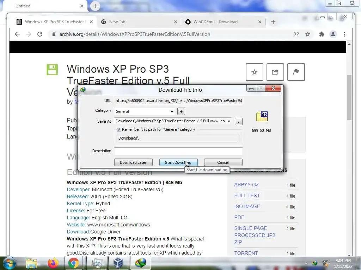This screenshot has height=270, width=361.
Task: Show hidden system tray icons
Action: 306,263
